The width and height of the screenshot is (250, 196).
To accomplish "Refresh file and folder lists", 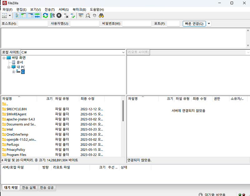I will 45,15.
